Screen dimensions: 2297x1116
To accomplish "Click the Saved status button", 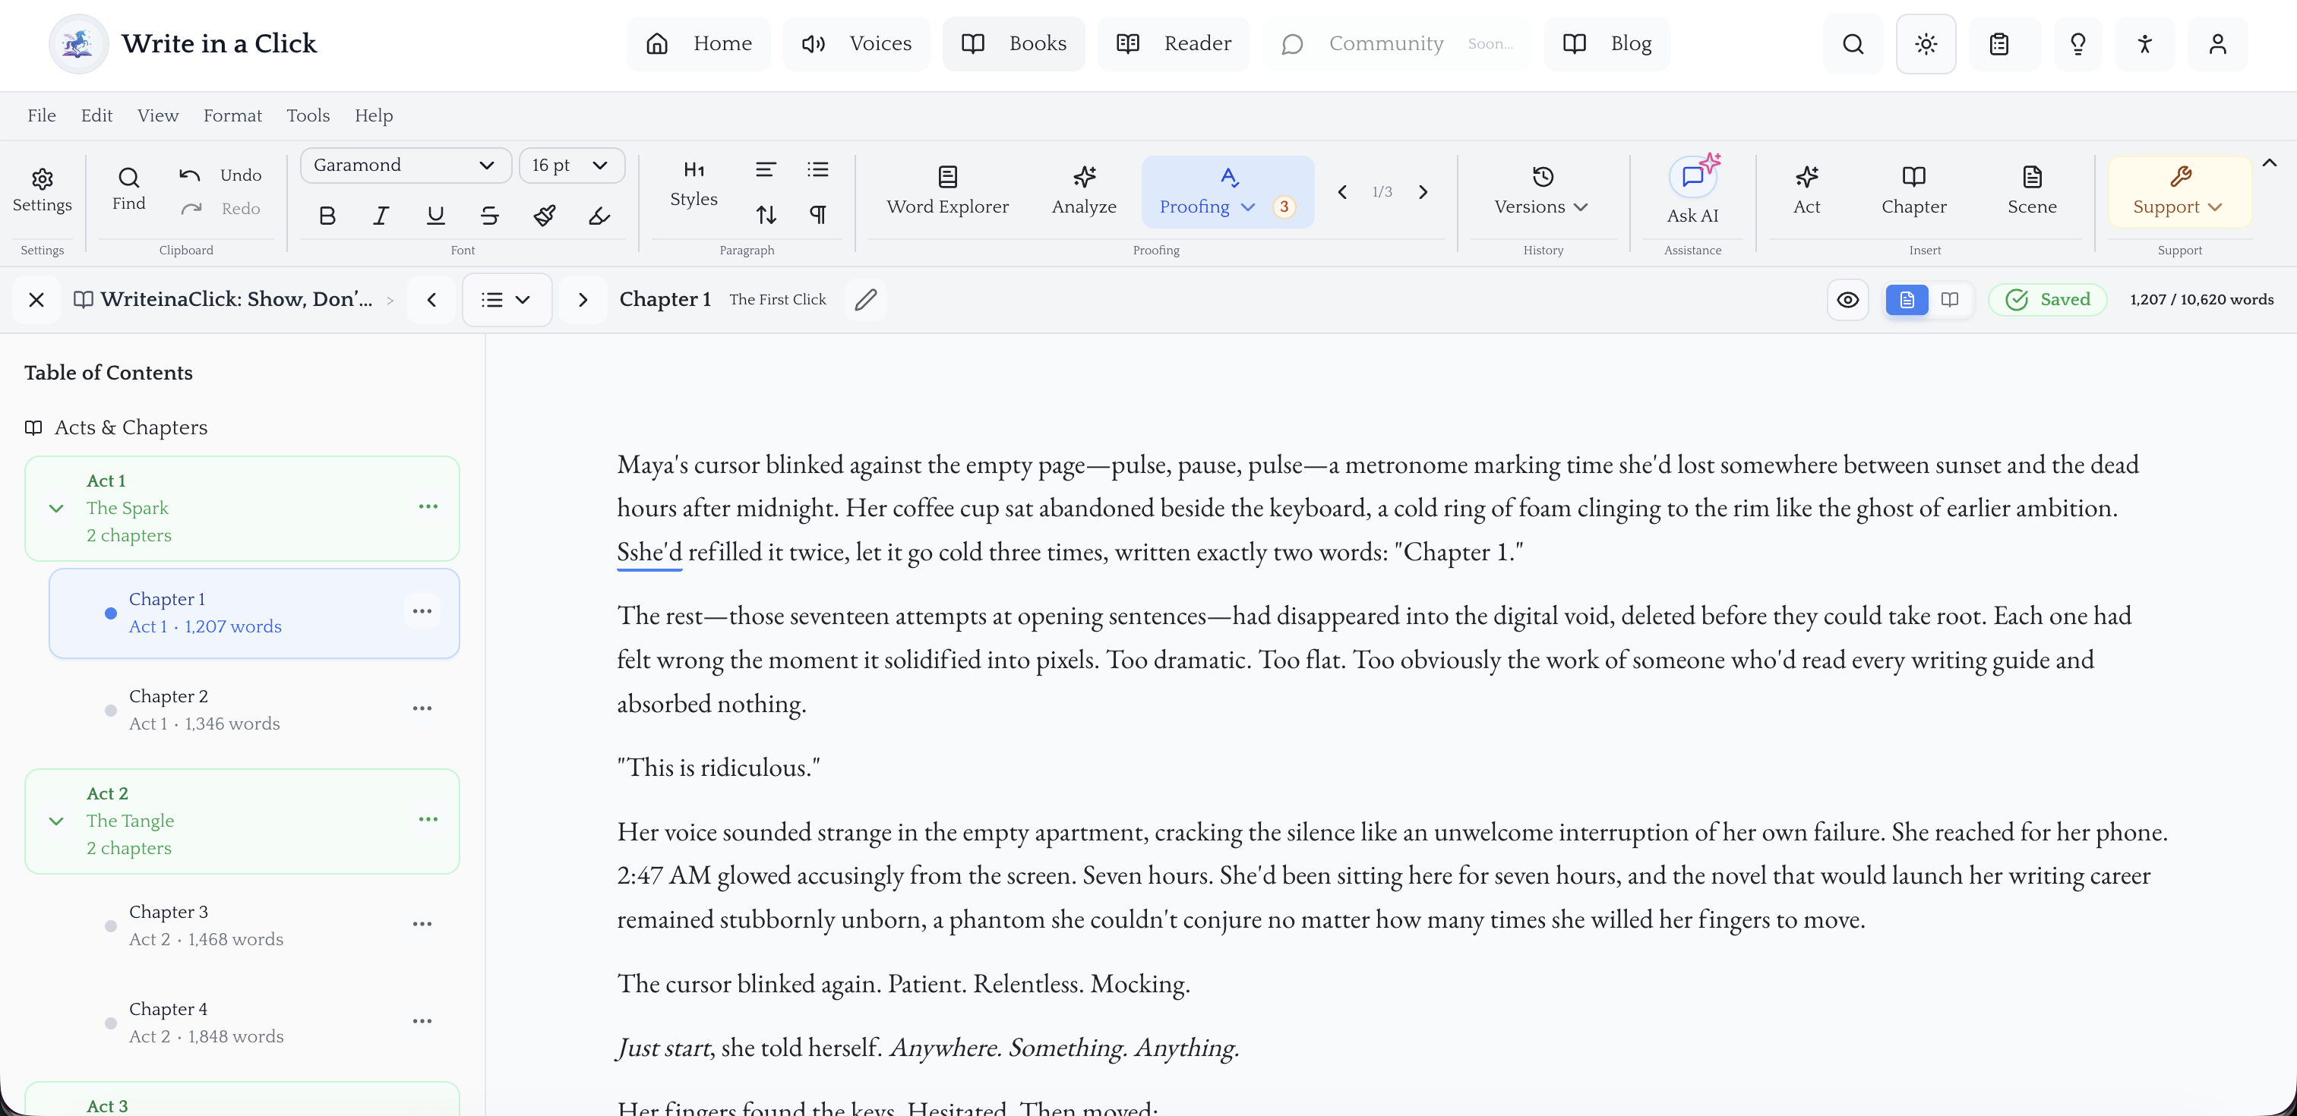I will 2046,300.
